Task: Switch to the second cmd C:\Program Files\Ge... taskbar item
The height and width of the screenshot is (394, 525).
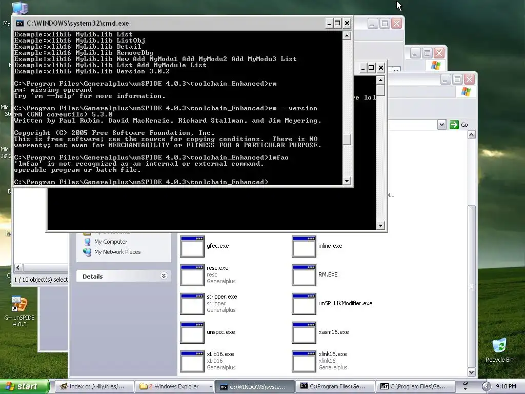Action: (x=335, y=386)
